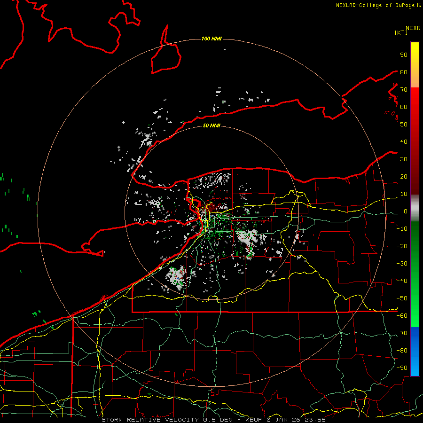
Task: Select the positive 90 knot scale label
Action: [404, 55]
